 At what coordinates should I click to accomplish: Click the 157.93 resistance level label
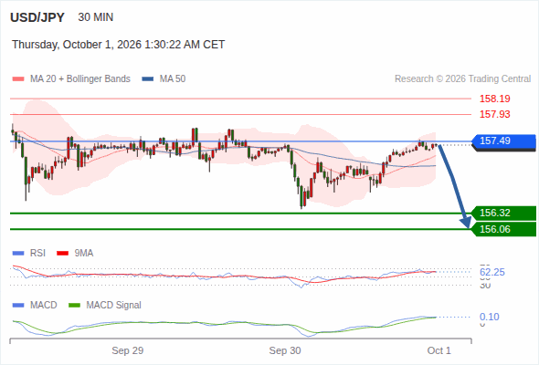(494, 114)
